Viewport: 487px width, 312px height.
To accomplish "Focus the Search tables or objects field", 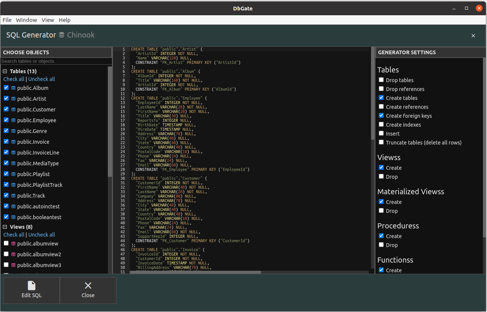I will click(56, 61).
